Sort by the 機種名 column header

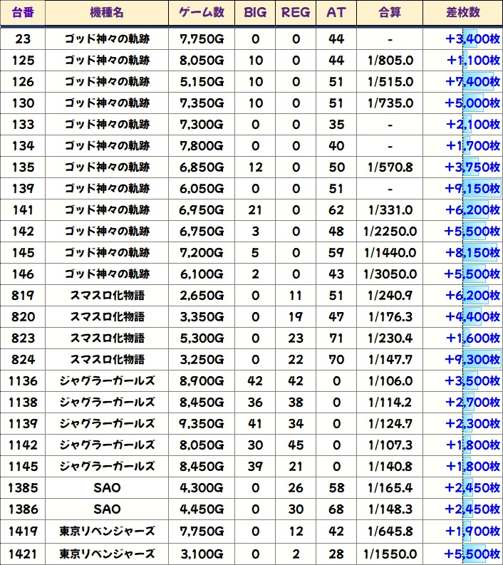click(x=107, y=14)
